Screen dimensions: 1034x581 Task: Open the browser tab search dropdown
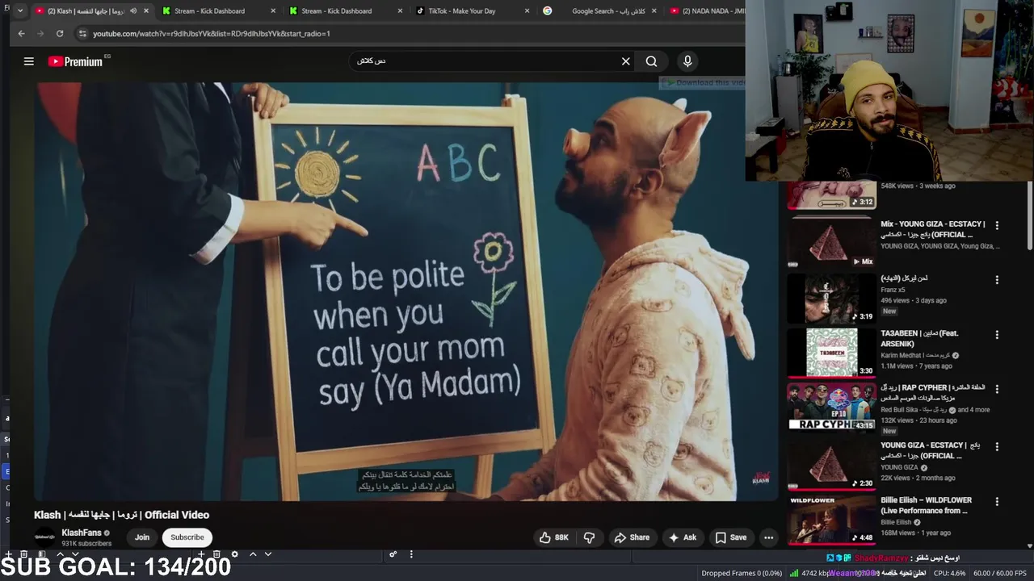(x=20, y=11)
